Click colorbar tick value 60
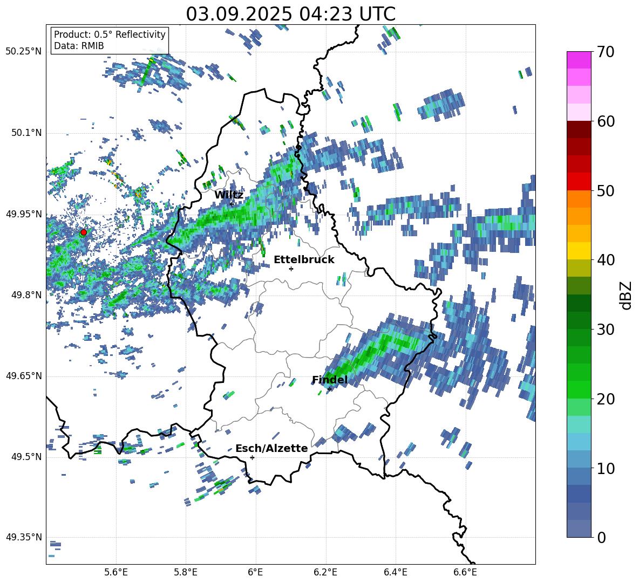This screenshot has width=639, height=583. pyautogui.click(x=605, y=121)
